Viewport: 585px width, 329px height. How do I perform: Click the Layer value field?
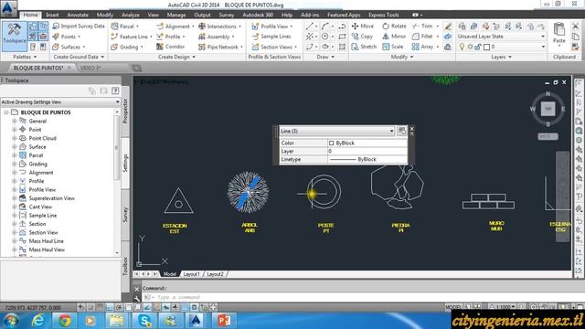point(367,151)
